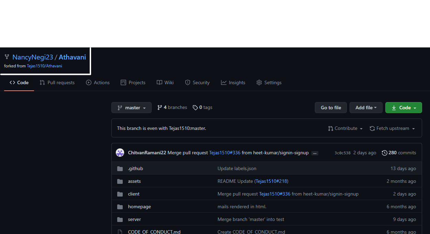The height and width of the screenshot is (234, 430).
Task: Click ChitvanRamani22's avatar image
Action: coord(120,153)
